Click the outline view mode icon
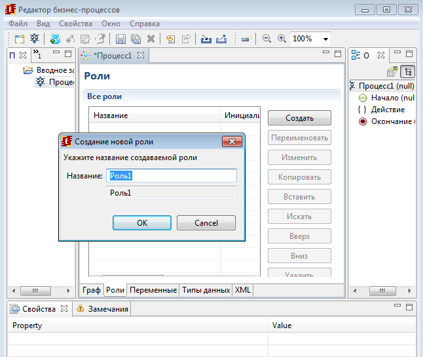This screenshot has height=357, width=423. click(x=408, y=72)
